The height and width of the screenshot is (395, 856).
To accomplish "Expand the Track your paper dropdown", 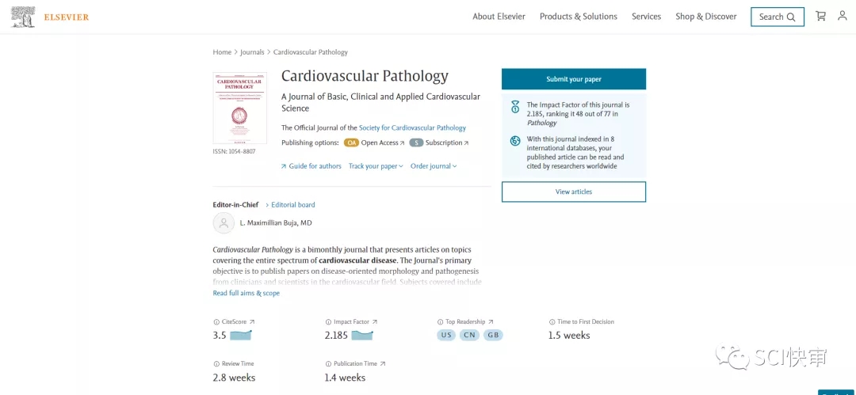I will click(376, 166).
